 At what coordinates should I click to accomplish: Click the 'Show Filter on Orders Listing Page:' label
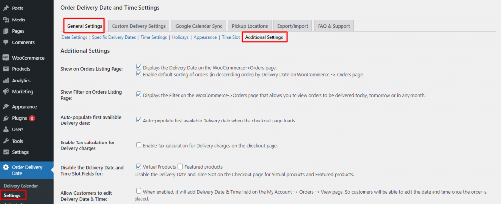[x=91, y=95]
